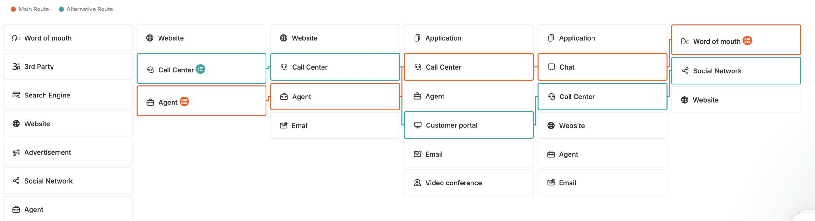Click the Chat bubble icon
This screenshot has width=815, height=221.
(x=551, y=67)
